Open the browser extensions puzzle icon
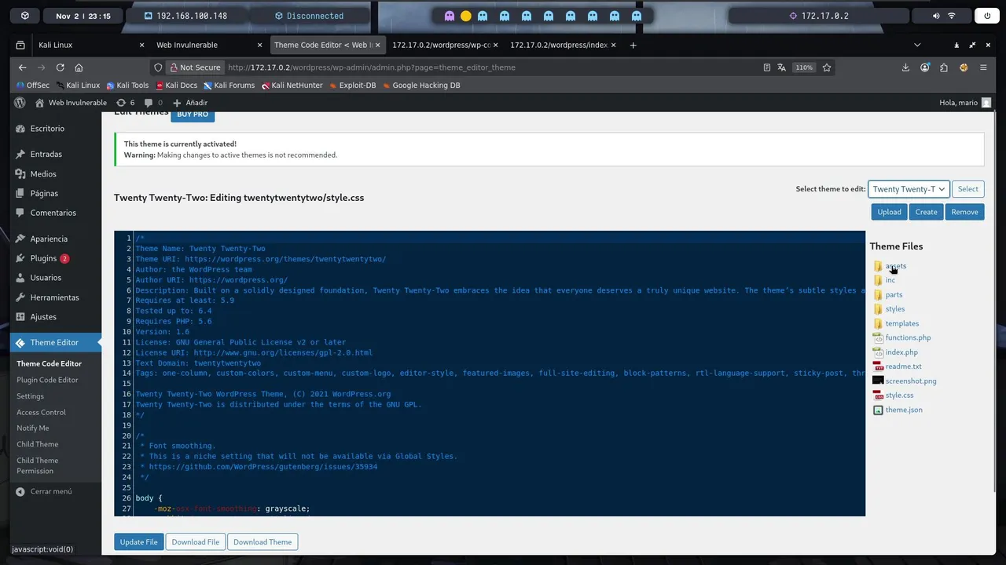The height and width of the screenshot is (565, 1006). (944, 67)
